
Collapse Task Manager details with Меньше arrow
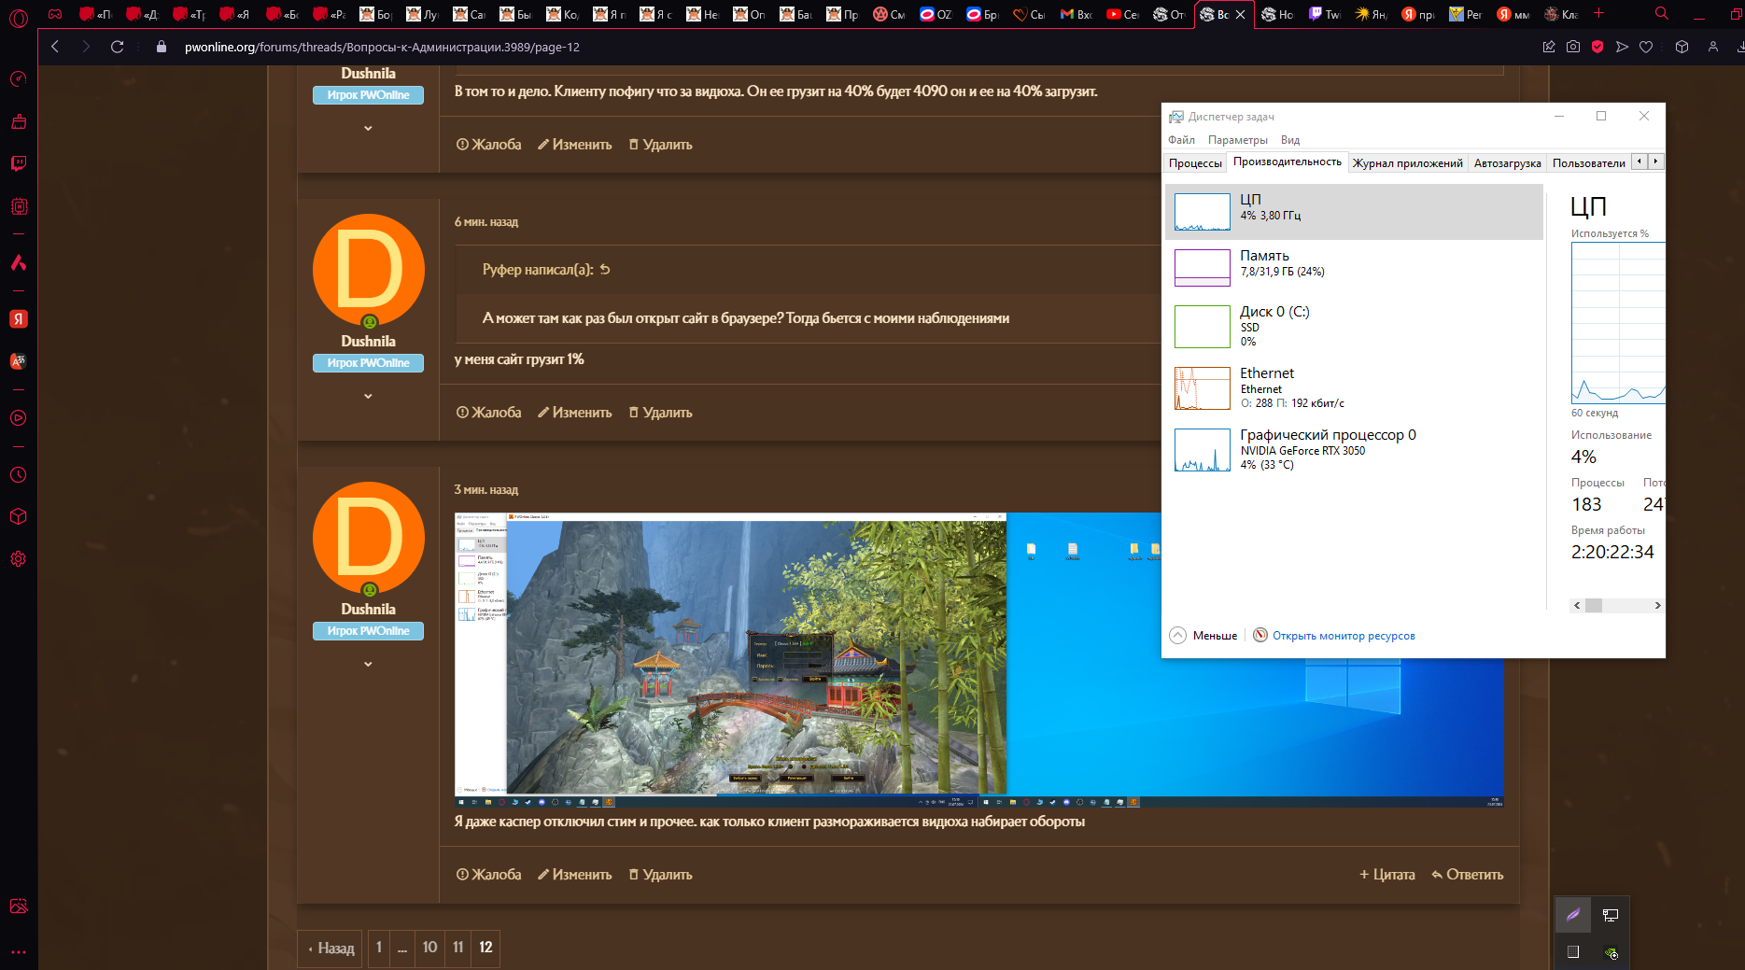click(1178, 635)
